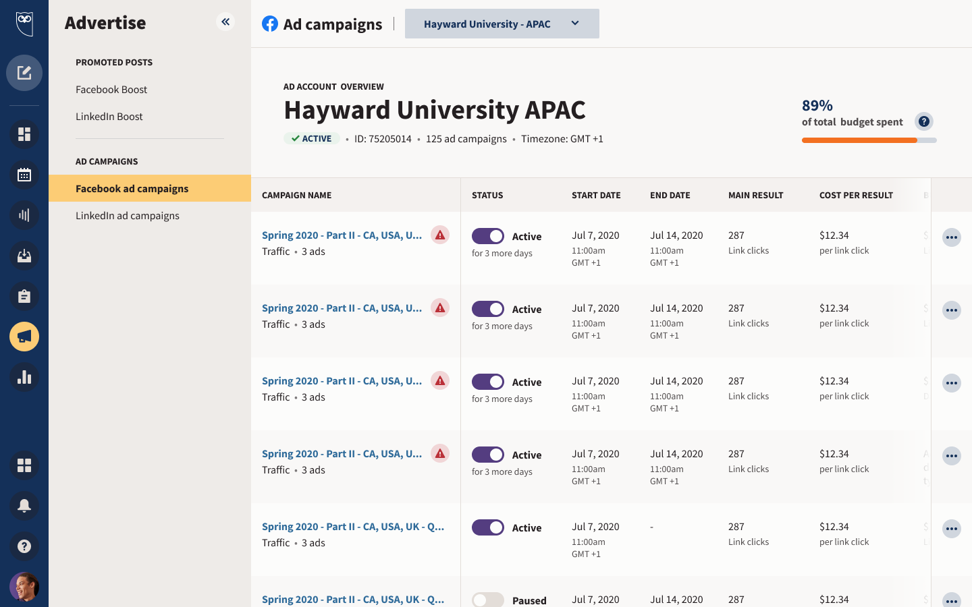972x607 pixels.
Task: Select LinkedIn ad campaigns in sidebar
Action: 128,216
